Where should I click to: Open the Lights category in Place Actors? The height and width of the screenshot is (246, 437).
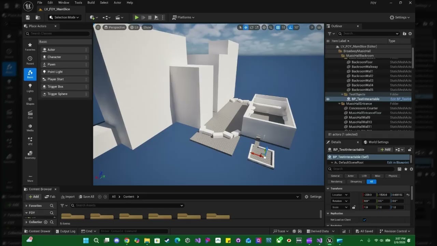(30, 88)
